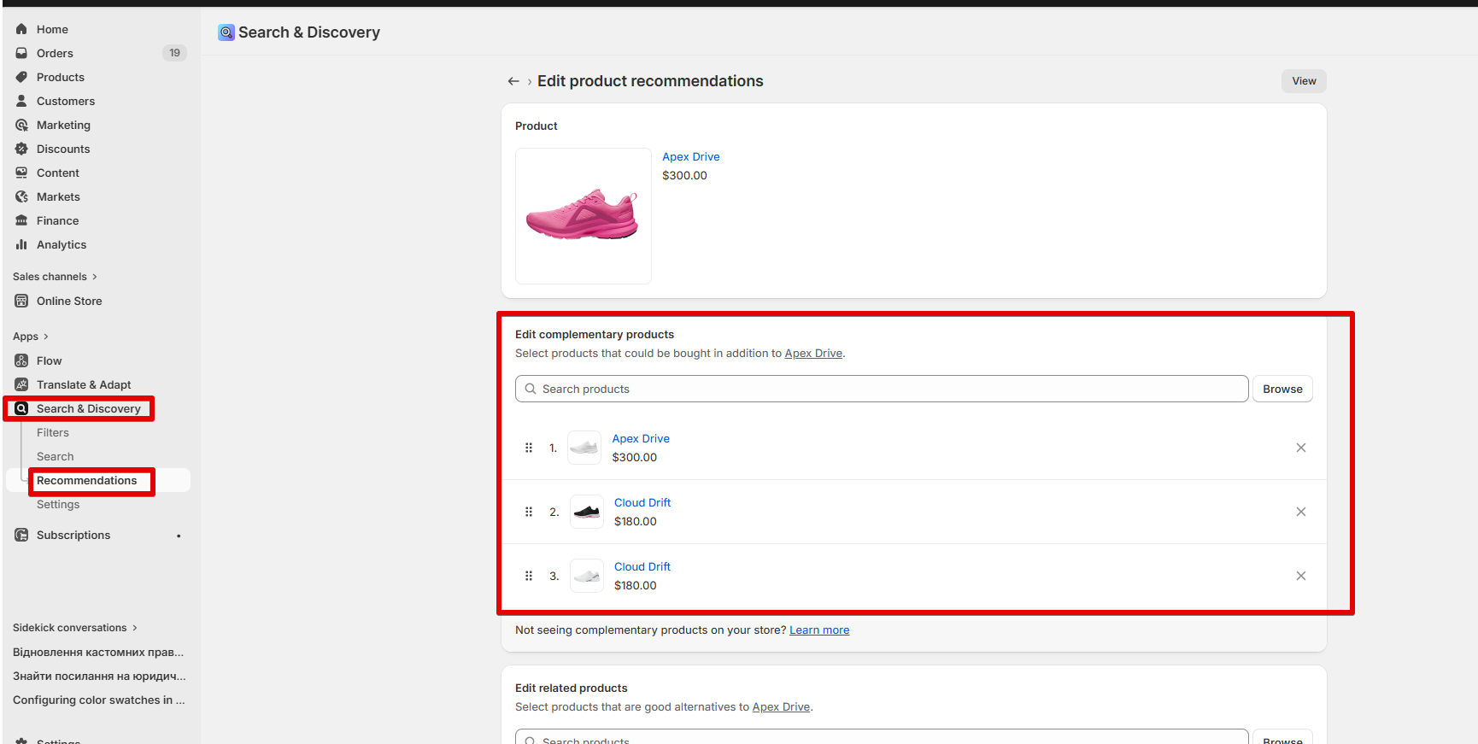1478x744 pixels.
Task: Click the Flow app icon
Action: click(21, 360)
